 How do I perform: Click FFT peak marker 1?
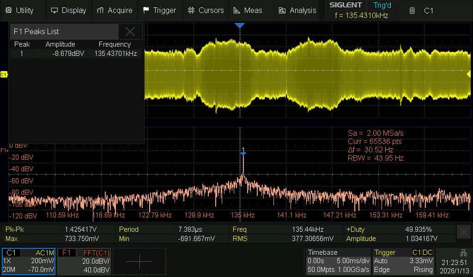(x=243, y=151)
